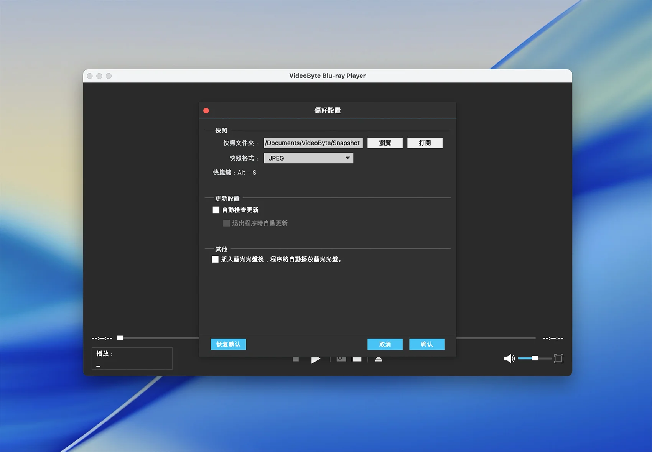Enable the 自動檢查更新 checkbox
The image size is (652, 452).
[x=216, y=210]
